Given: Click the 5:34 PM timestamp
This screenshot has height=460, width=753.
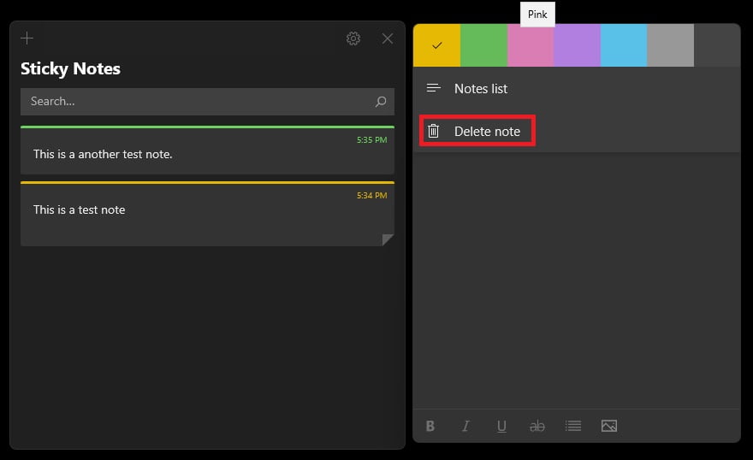Looking at the screenshot, I should pos(371,196).
